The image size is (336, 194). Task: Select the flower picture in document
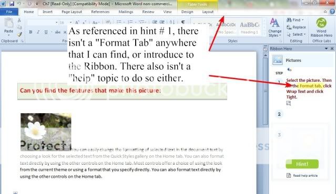click(46, 132)
